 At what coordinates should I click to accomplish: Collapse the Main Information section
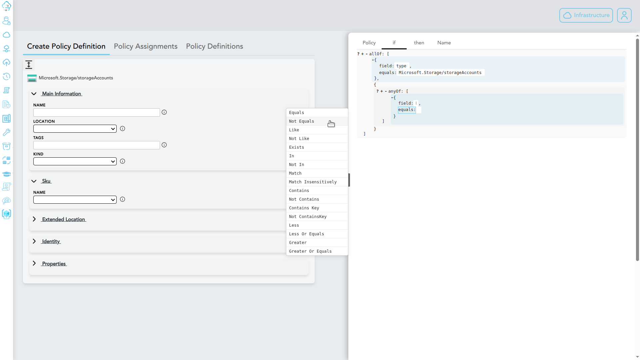(x=34, y=94)
